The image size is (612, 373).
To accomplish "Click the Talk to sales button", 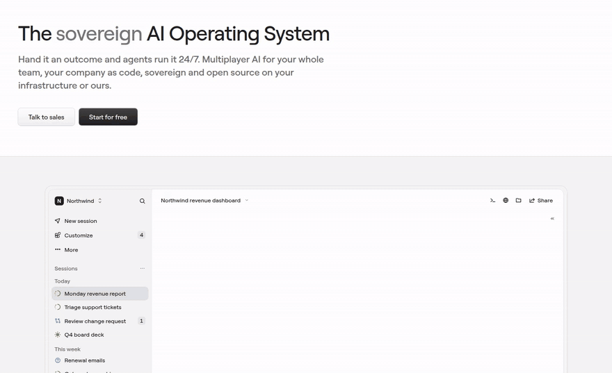I will pyautogui.click(x=46, y=117).
